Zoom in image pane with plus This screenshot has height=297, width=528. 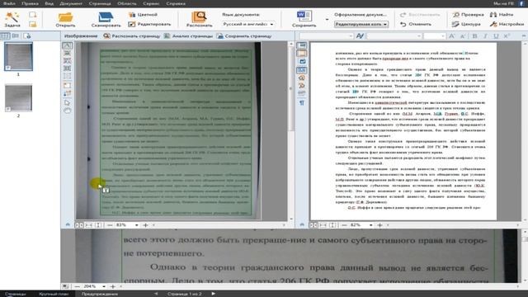coord(145,225)
